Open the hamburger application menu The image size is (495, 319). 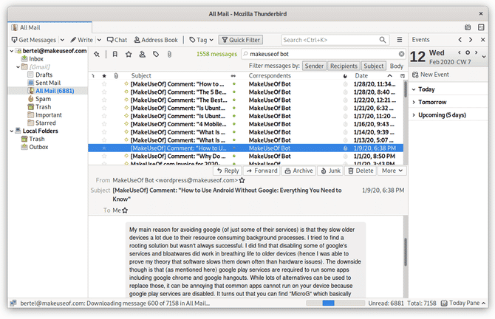tap(400, 40)
